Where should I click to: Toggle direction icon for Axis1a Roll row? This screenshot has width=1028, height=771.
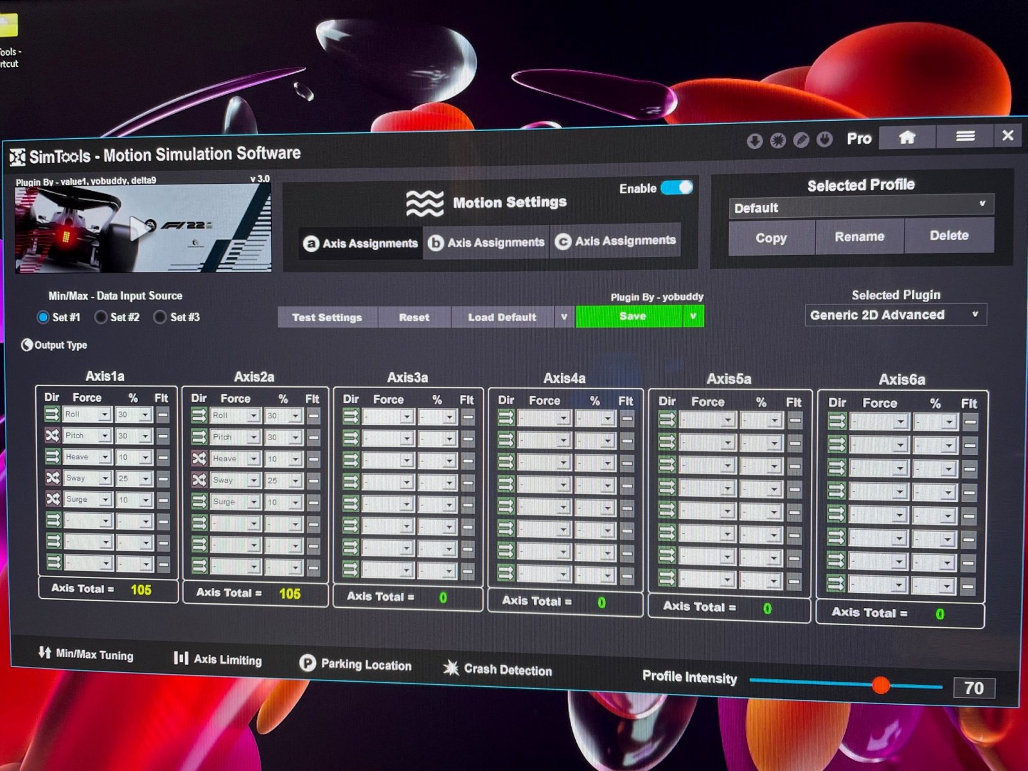tap(52, 414)
